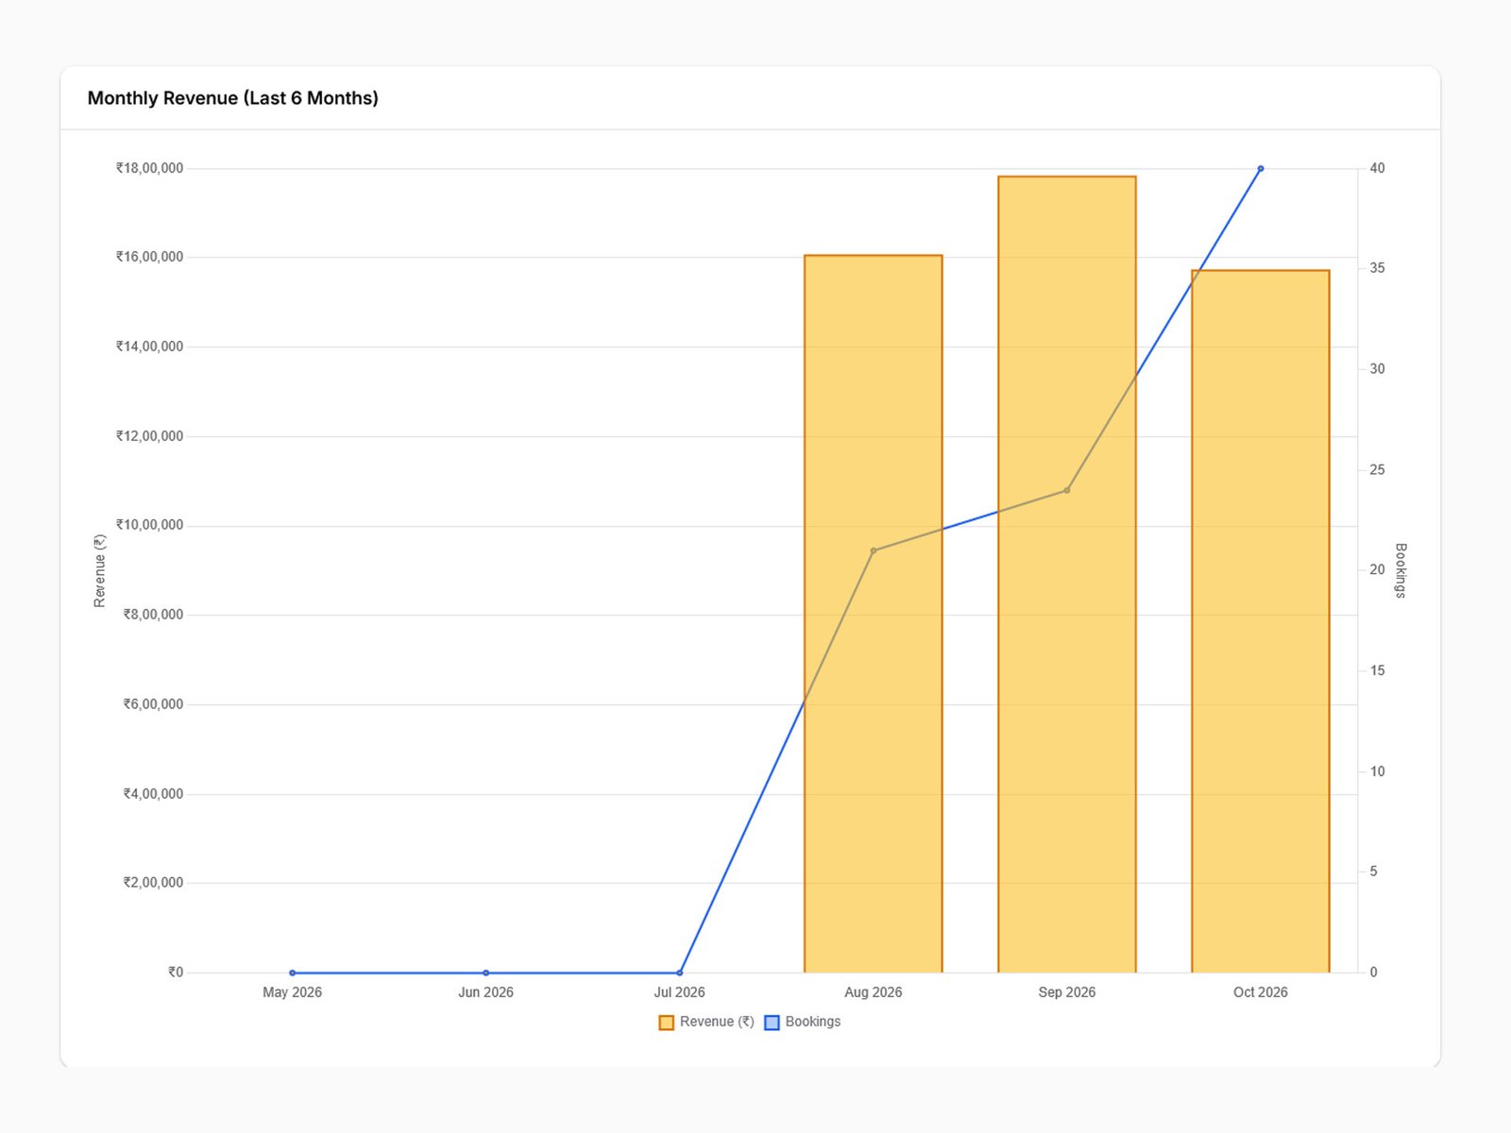Click the Jul 2026 bookings data point

click(680, 972)
